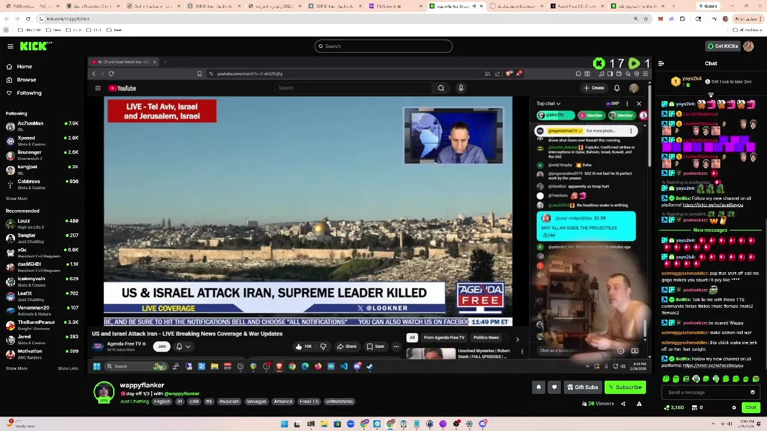767x431 pixels.
Task: Open the @wappyflanker mention link
Action: tap(182, 394)
